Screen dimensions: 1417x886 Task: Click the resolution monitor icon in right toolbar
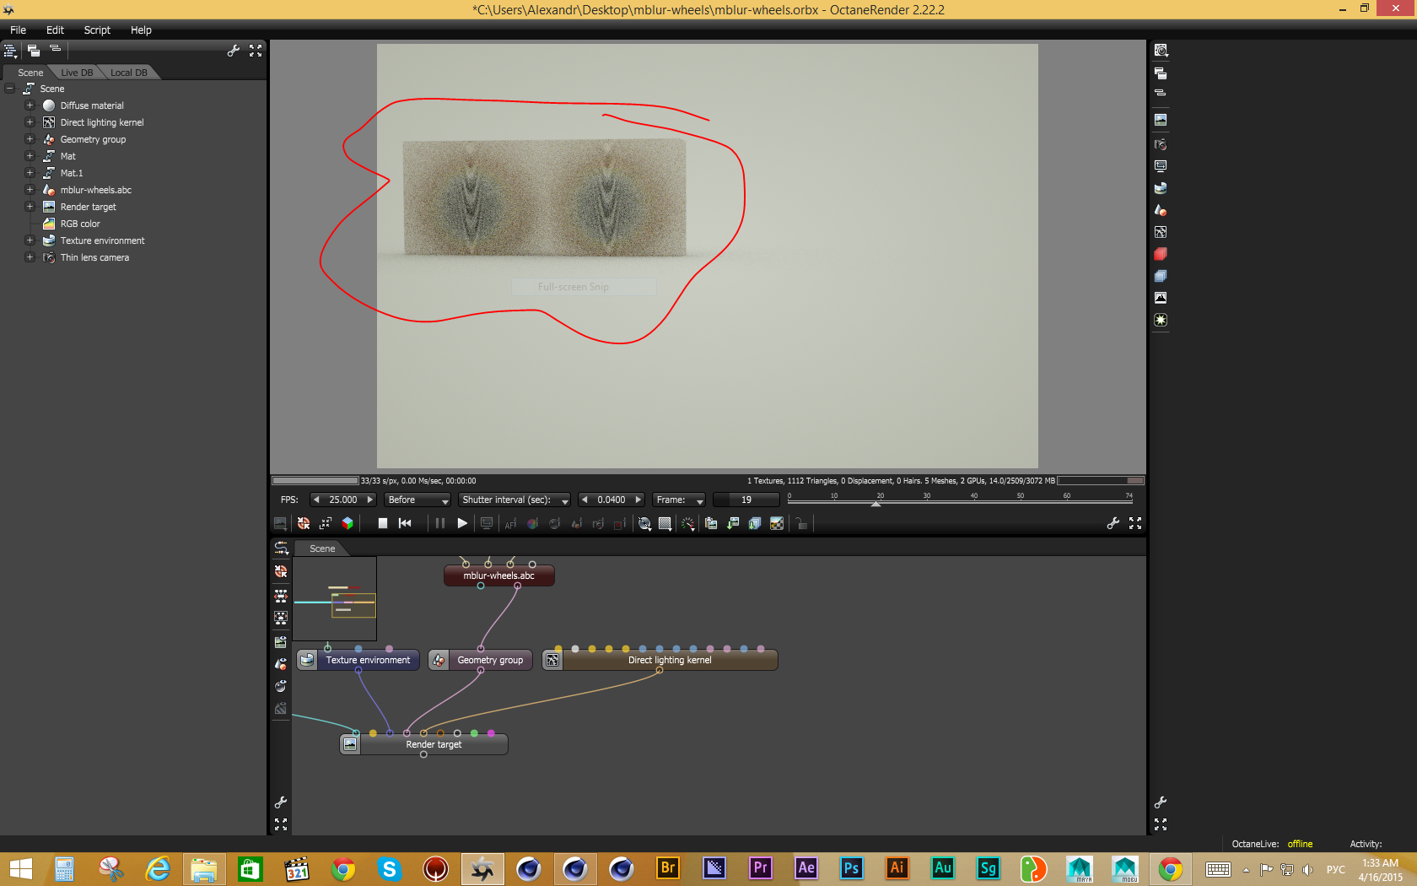(x=1161, y=166)
